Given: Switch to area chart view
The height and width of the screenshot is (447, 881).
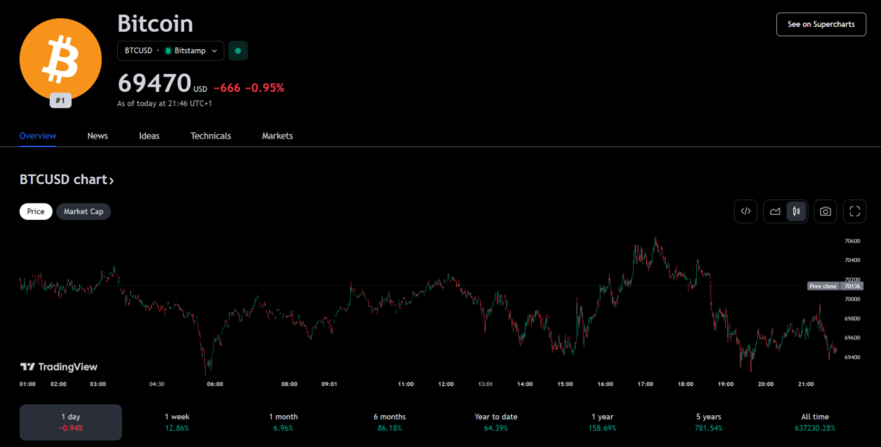Looking at the screenshot, I should pos(775,211).
